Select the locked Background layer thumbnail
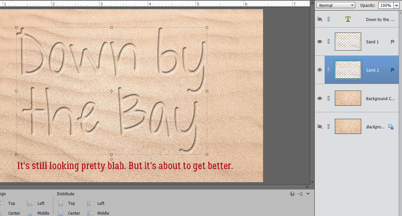402x216 pixels. coord(348,126)
